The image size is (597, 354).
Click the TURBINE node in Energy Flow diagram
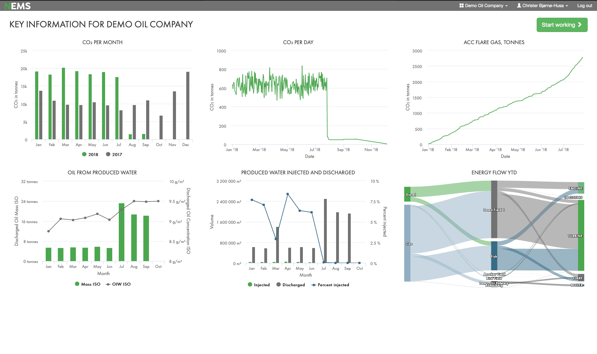click(581, 236)
